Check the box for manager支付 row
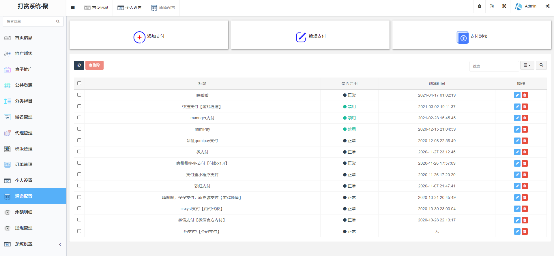 [79, 118]
